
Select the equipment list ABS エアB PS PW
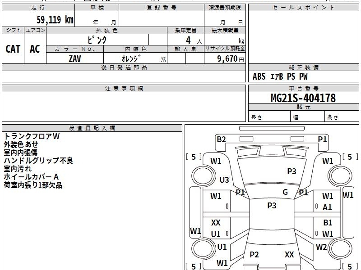280,76
